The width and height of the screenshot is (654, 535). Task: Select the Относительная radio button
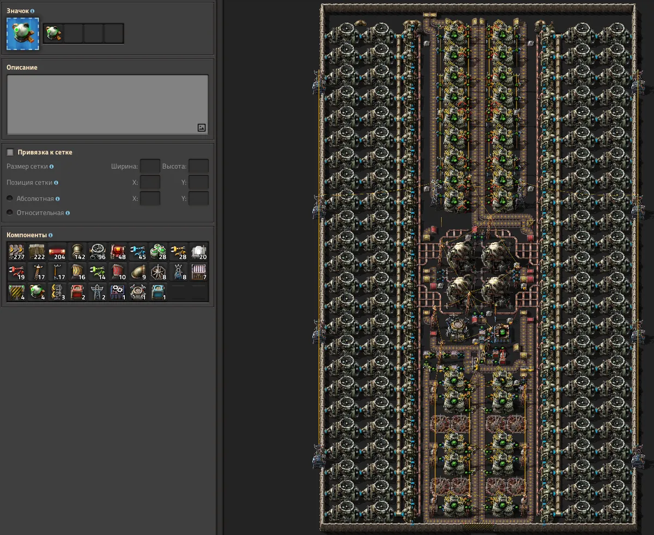coord(10,213)
